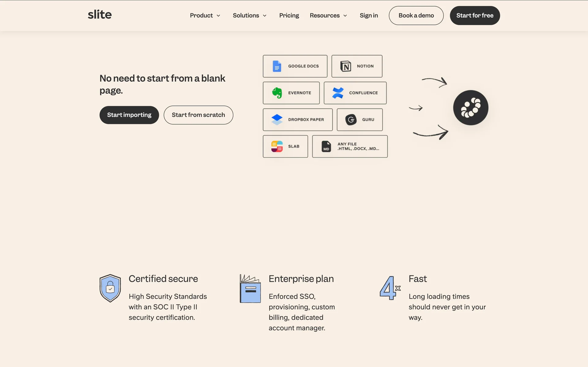This screenshot has height=367, width=588.
Task: Click the security shield lock icon
Action: click(110, 288)
